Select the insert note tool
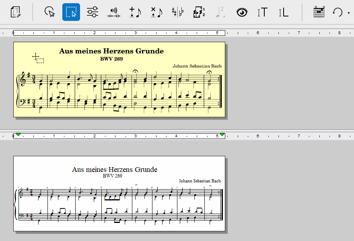This screenshot has height=241, width=354. pos(135,12)
